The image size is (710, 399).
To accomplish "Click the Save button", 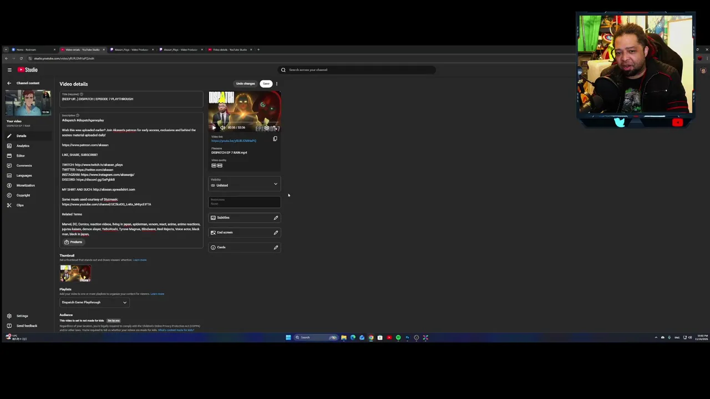I will click(x=266, y=84).
